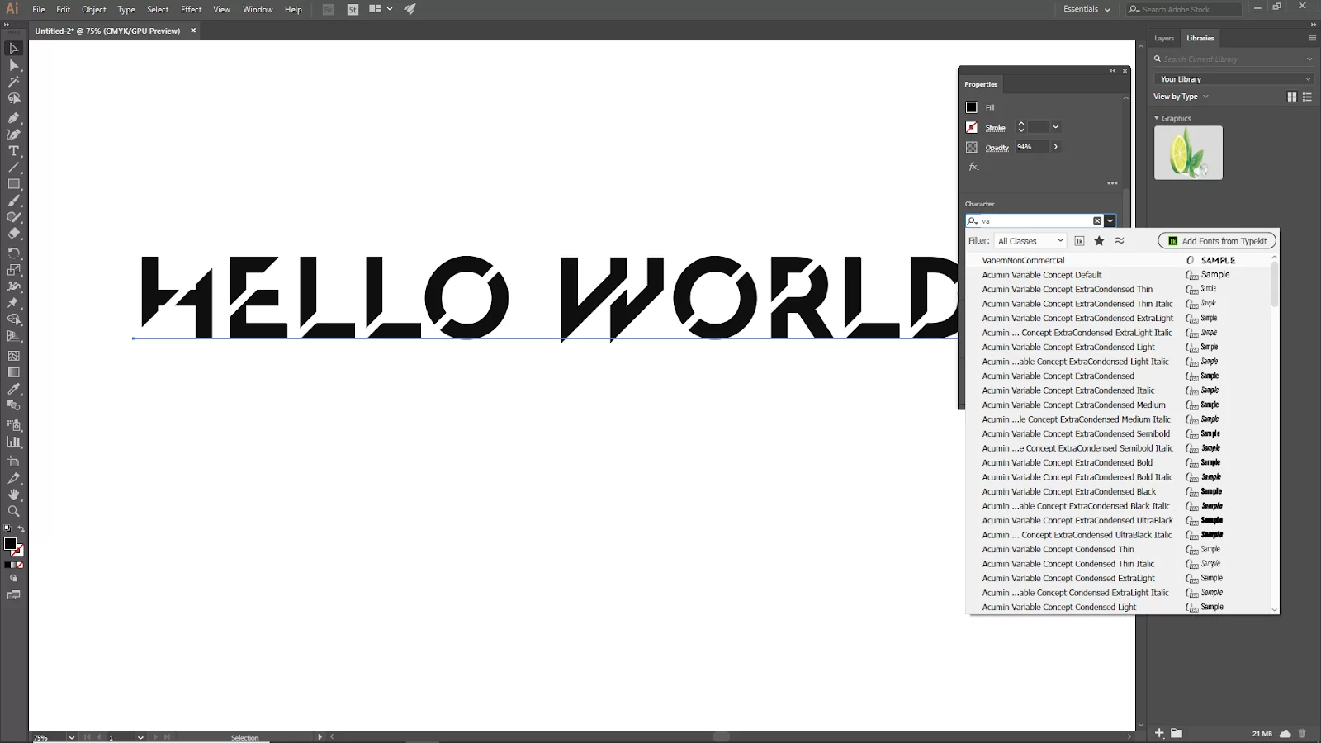Image resolution: width=1321 pixels, height=743 pixels.
Task: Select the Mesh tool
Action: [x=13, y=356]
